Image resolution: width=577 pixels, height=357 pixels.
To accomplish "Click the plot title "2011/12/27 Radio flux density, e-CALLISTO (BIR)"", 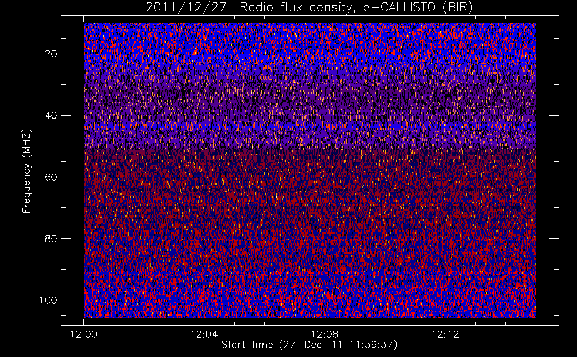I will (x=309, y=7).
